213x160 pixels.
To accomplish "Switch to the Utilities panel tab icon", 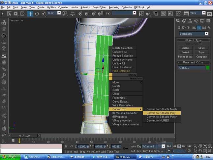I will 208,21.
